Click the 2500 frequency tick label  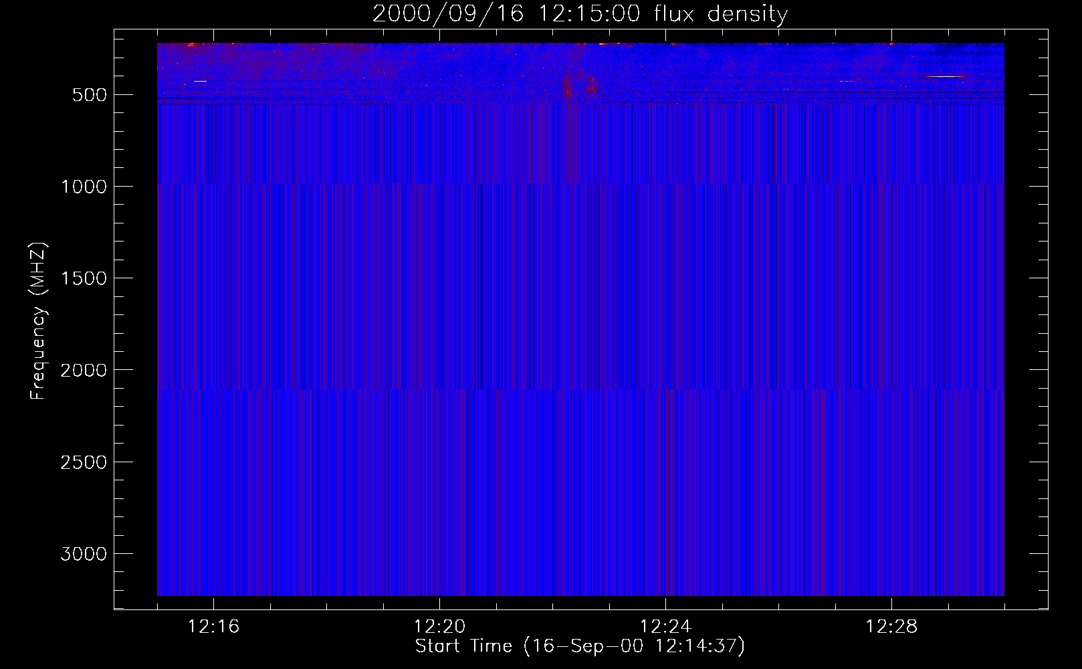[x=84, y=462]
